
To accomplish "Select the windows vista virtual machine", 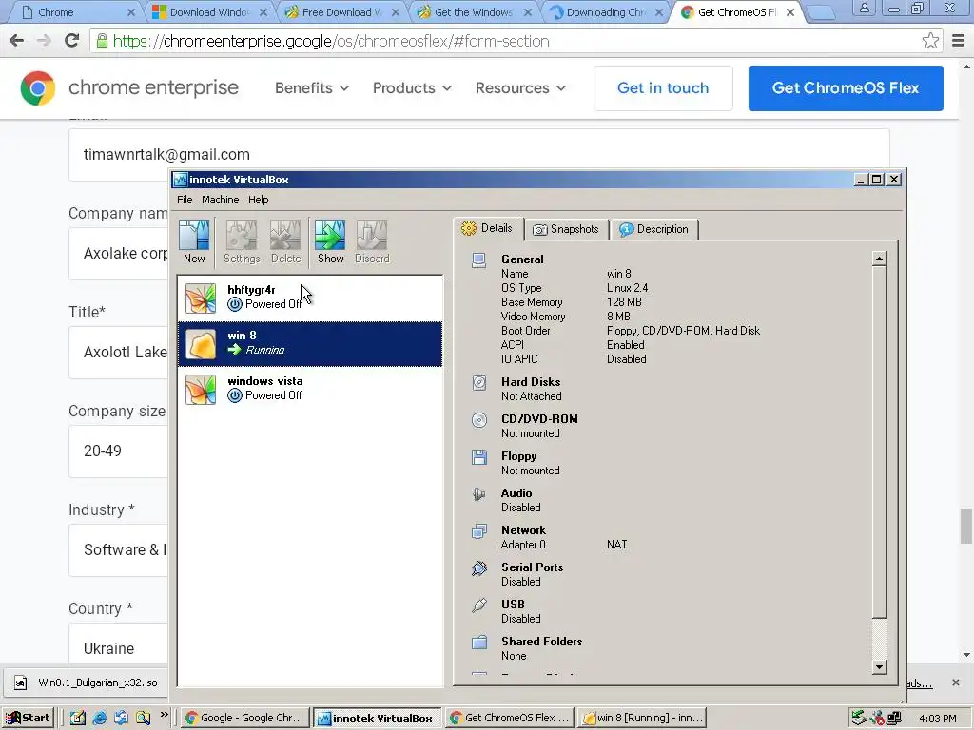I will pos(310,389).
